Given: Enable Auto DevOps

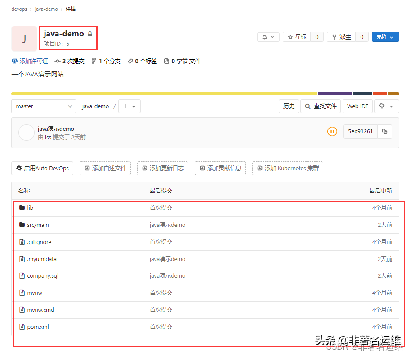Looking at the screenshot, I should click(x=42, y=168).
